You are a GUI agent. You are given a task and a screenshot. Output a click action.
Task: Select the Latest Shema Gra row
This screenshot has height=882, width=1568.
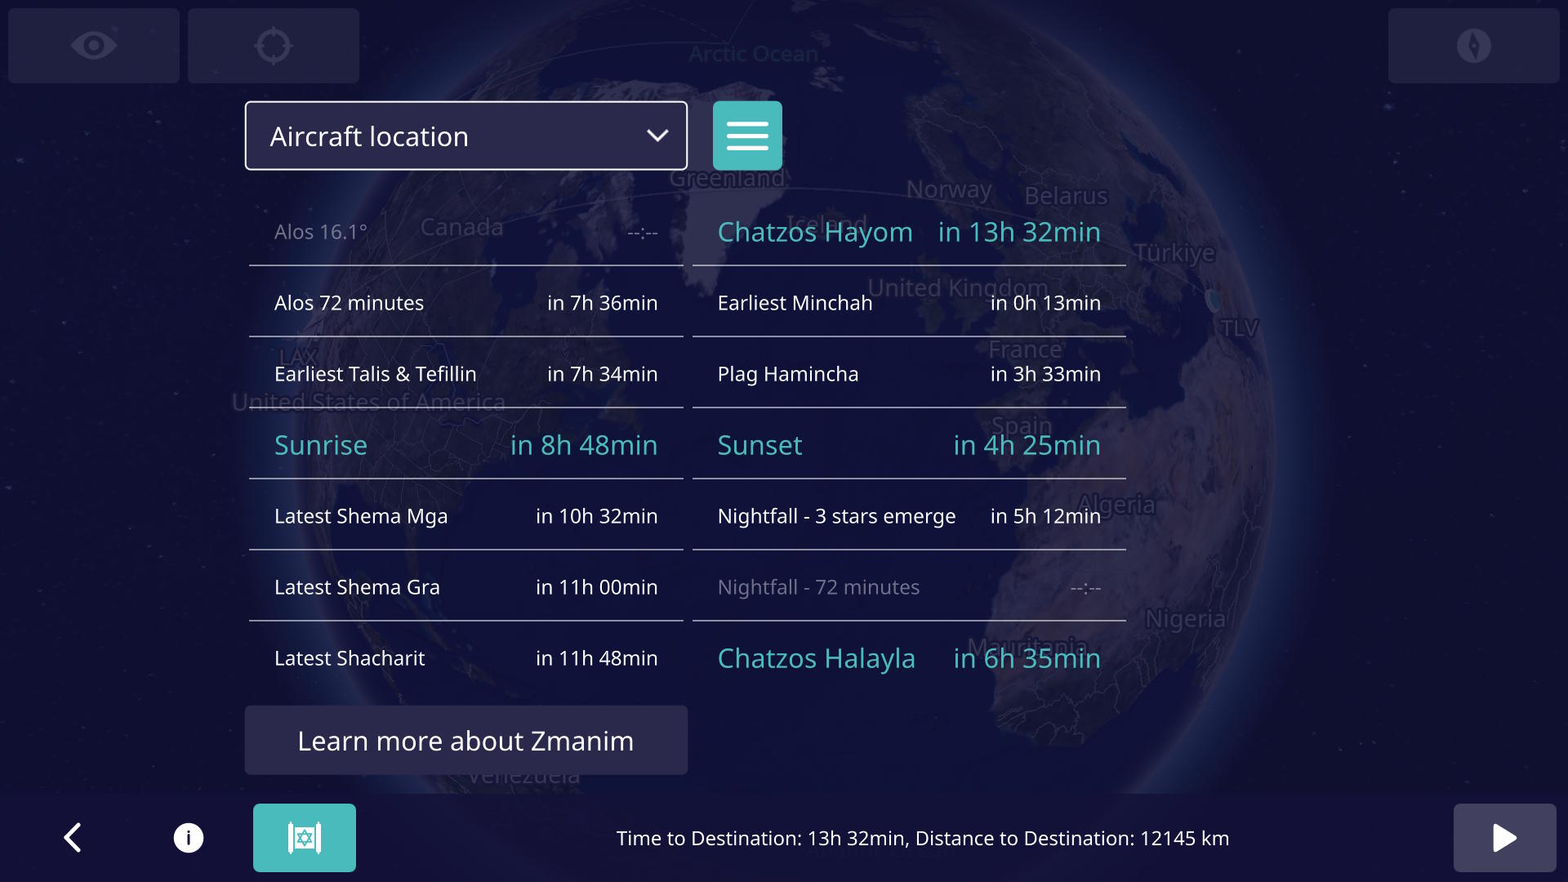(465, 586)
